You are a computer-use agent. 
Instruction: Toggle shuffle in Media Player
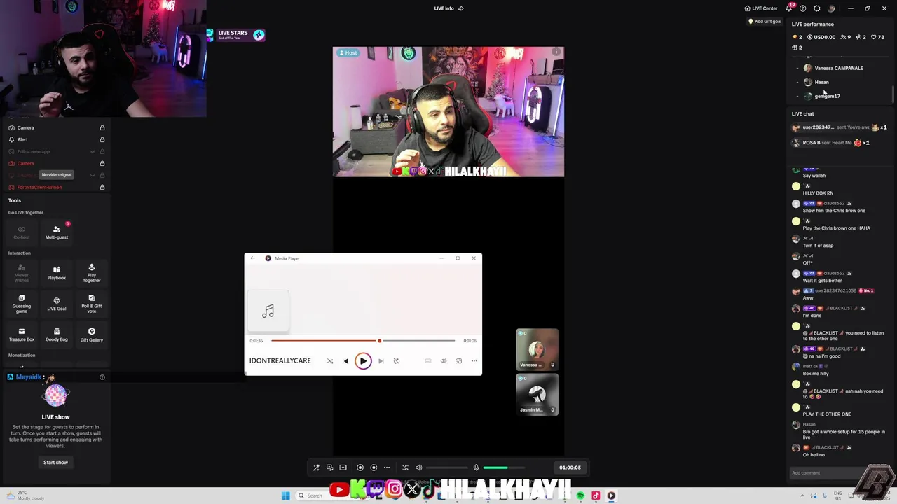tap(330, 361)
